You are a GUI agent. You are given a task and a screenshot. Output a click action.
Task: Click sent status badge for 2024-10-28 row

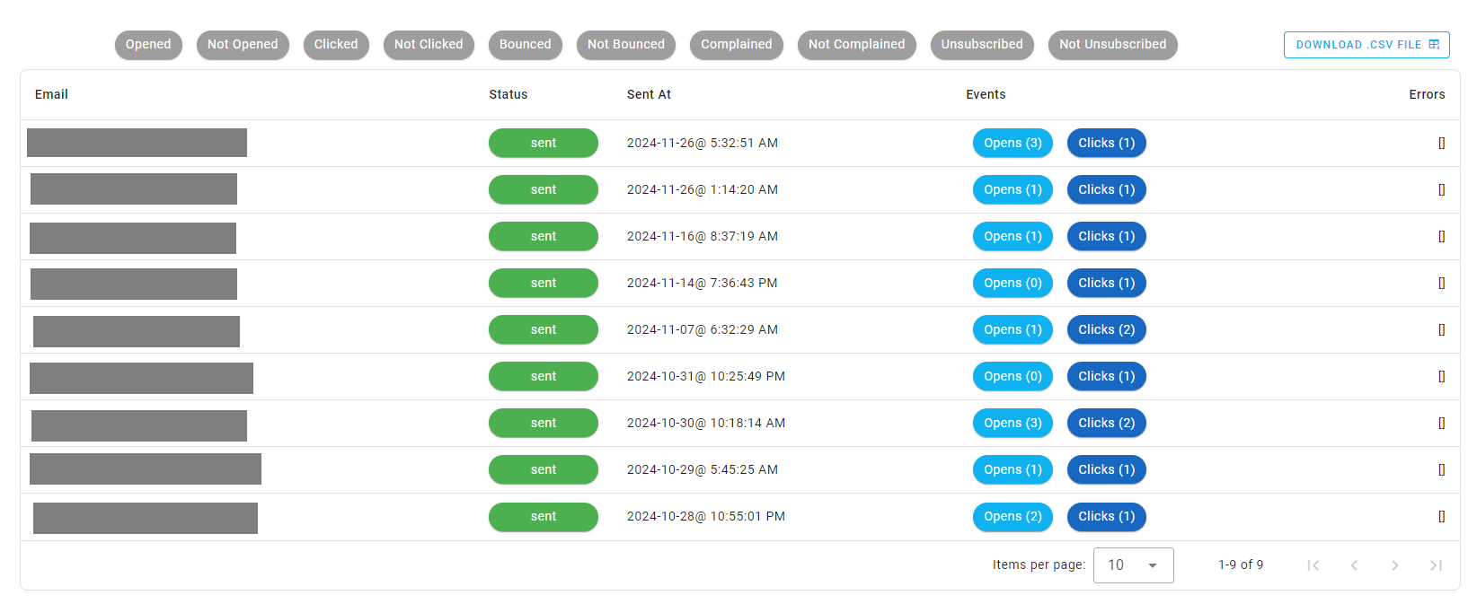[544, 516]
